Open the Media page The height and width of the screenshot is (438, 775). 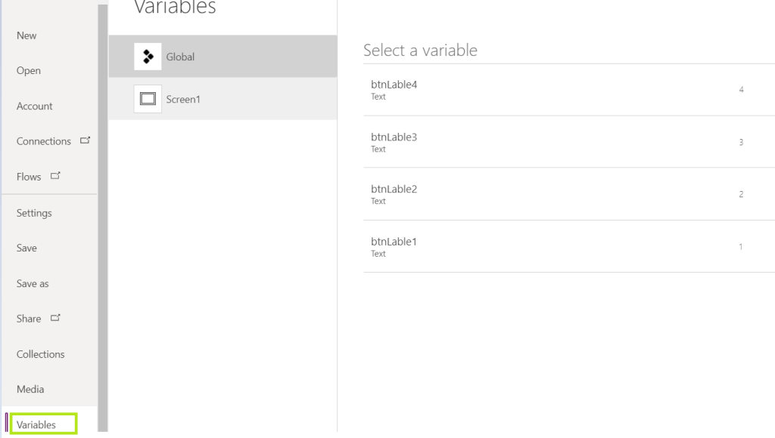(30, 390)
